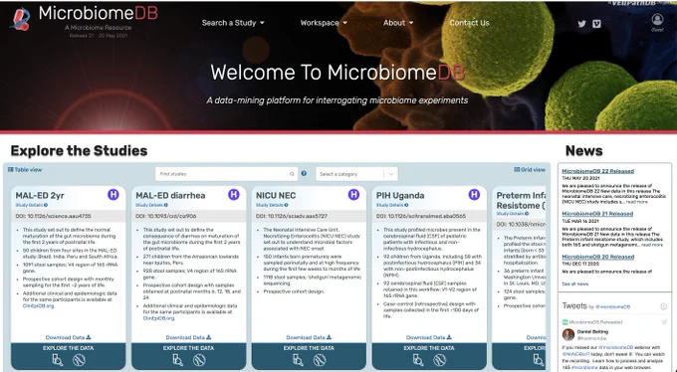Open Study Details for MAL-ED 2yr

point(32,205)
